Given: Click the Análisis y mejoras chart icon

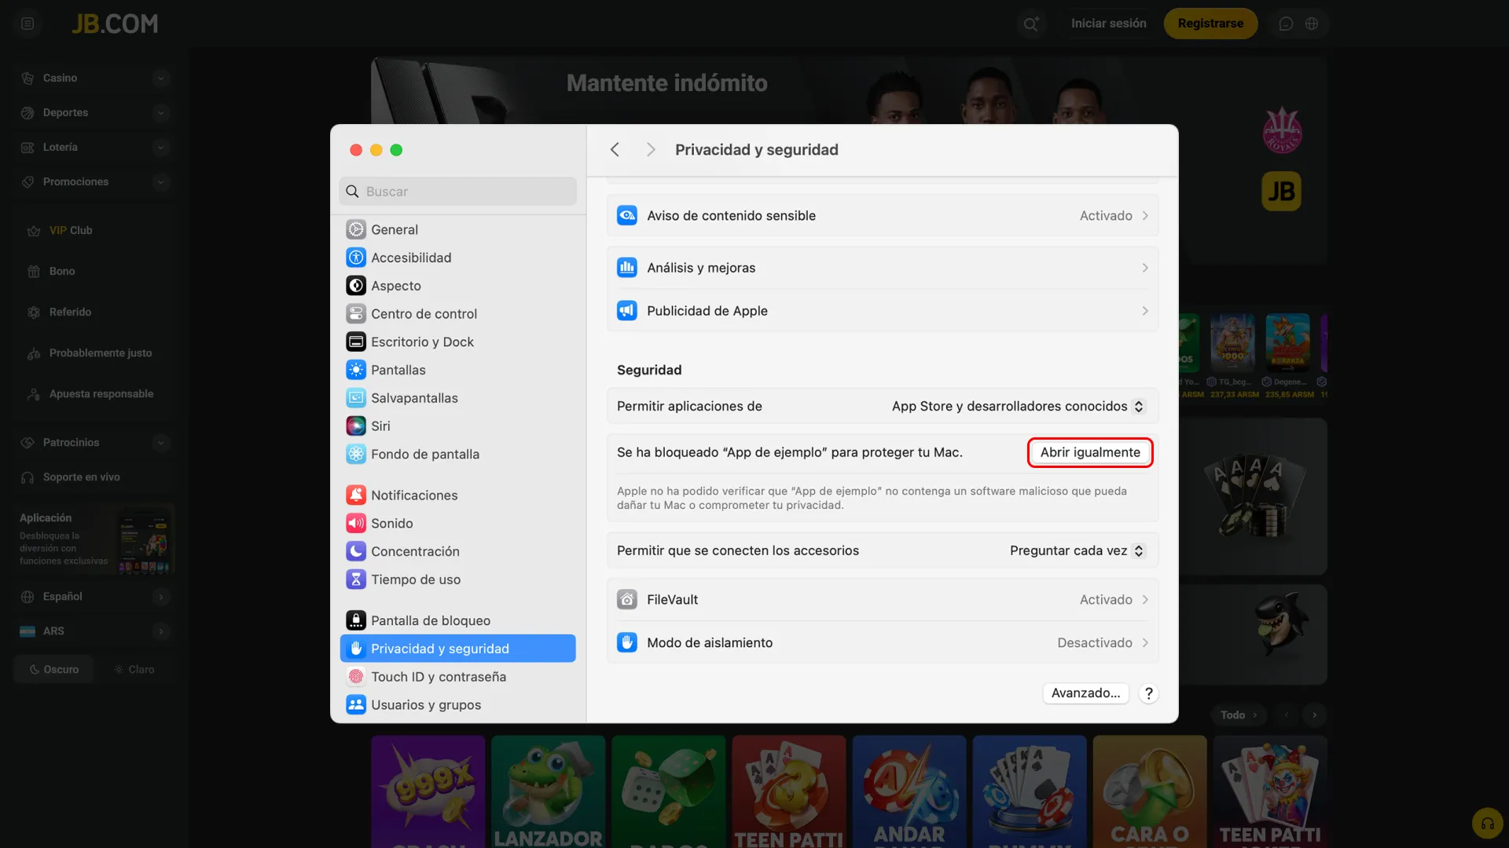Looking at the screenshot, I should coord(626,268).
